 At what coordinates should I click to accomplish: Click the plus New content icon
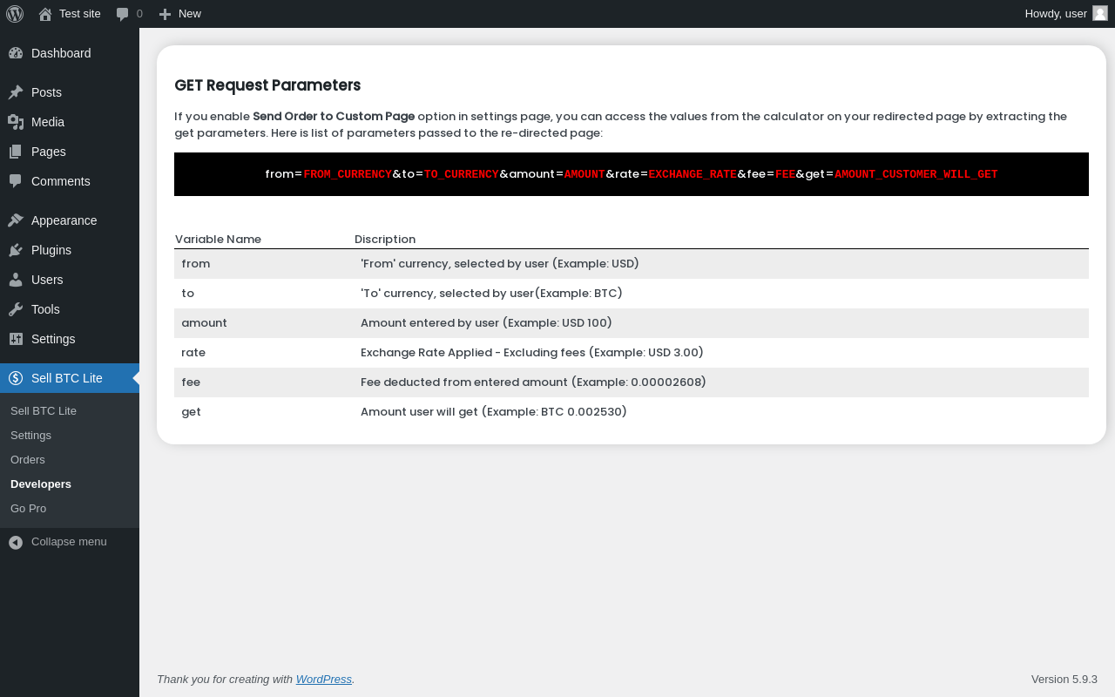(x=165, y=14)
